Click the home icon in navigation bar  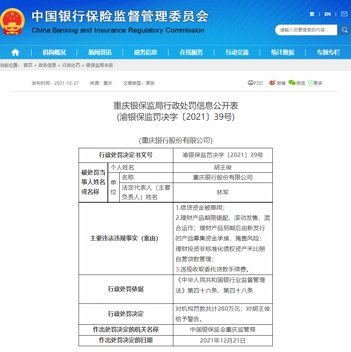[15, 52]
